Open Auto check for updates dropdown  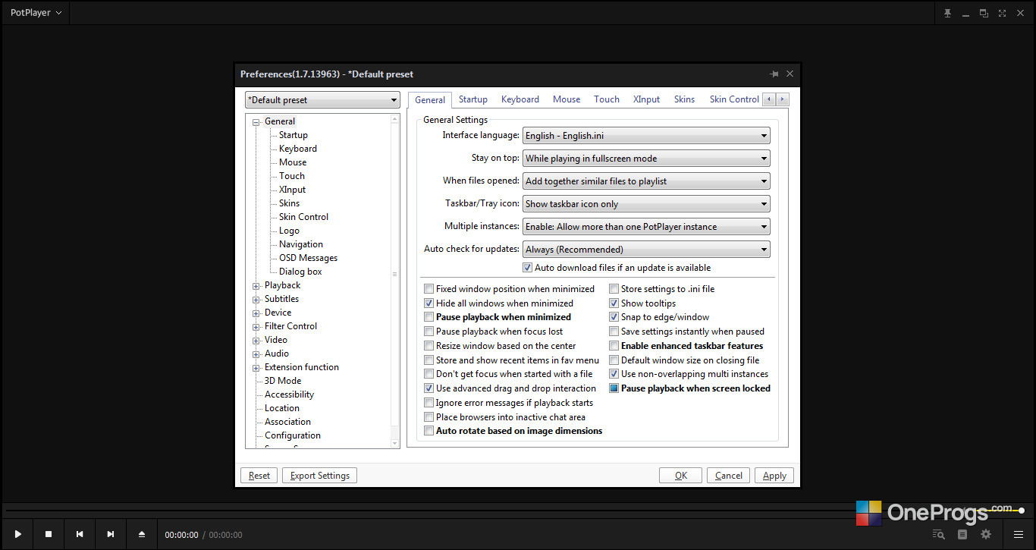646,250
